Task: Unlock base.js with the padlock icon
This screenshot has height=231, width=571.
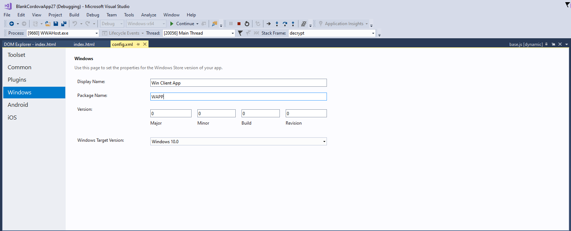Action: (546, 44)
